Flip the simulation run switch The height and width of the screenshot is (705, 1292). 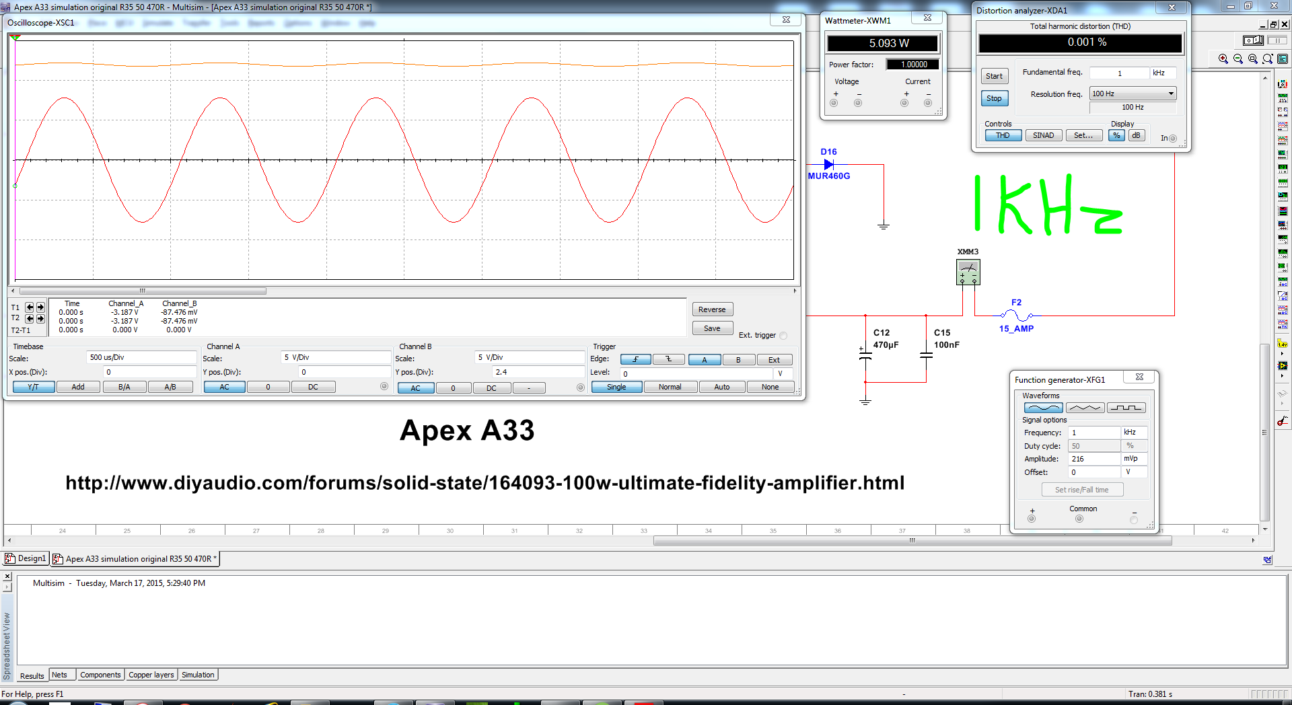click(1253, 40)
